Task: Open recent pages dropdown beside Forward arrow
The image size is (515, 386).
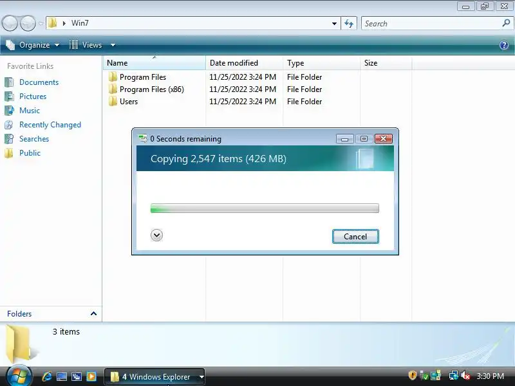Action: [x=41, y=24]
